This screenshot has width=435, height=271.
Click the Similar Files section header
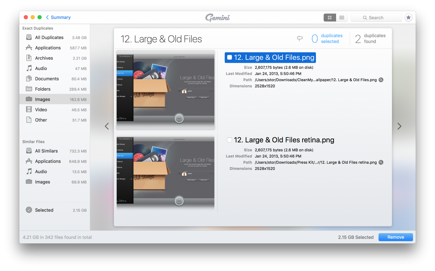[33, 142]
